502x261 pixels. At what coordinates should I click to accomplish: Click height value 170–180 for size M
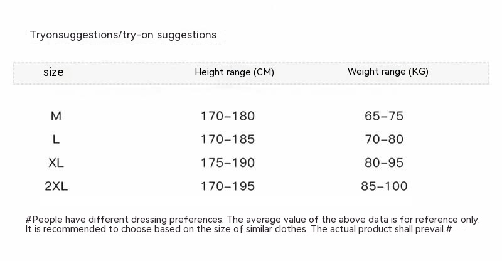228,116
